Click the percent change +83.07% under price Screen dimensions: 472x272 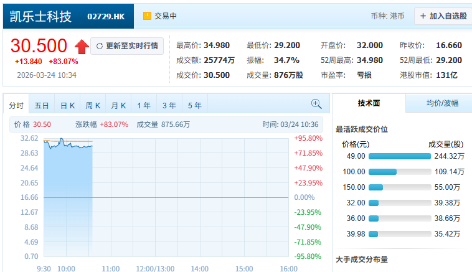coord(64,62)
